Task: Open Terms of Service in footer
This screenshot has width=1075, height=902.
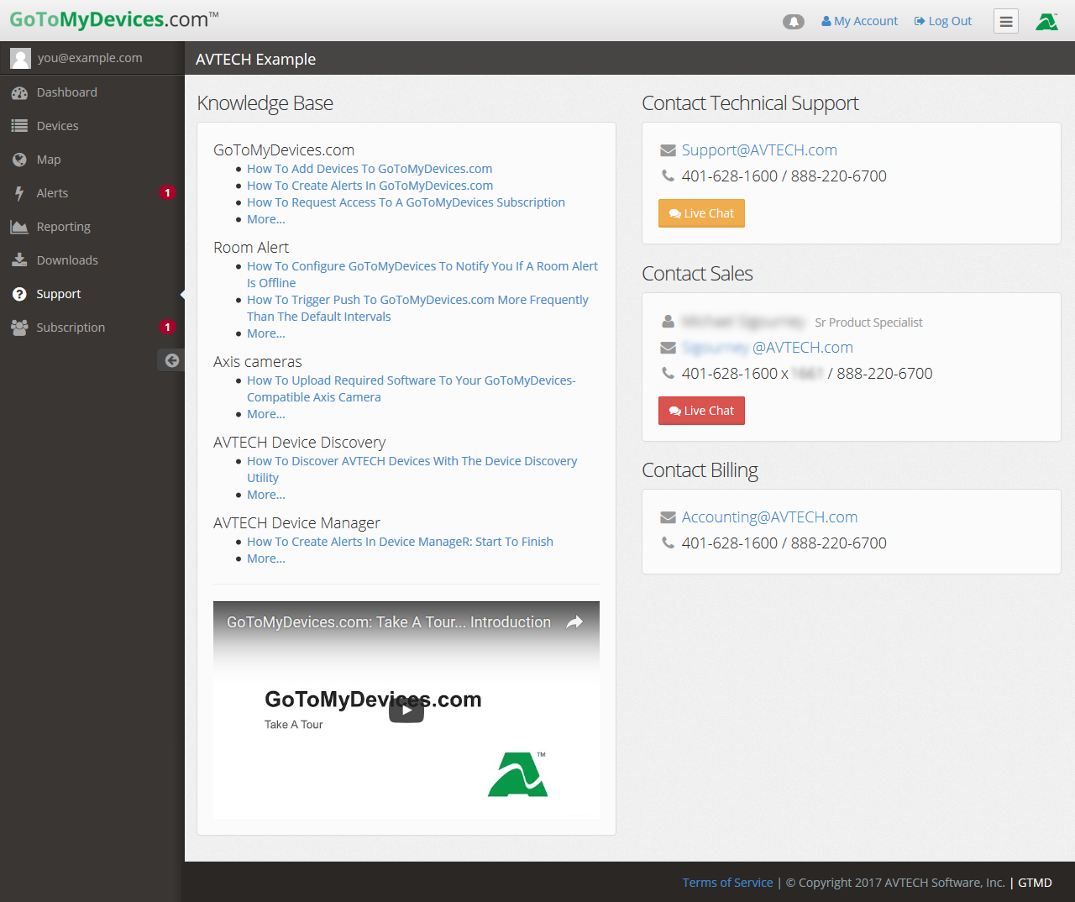Action: coord(727,883)
